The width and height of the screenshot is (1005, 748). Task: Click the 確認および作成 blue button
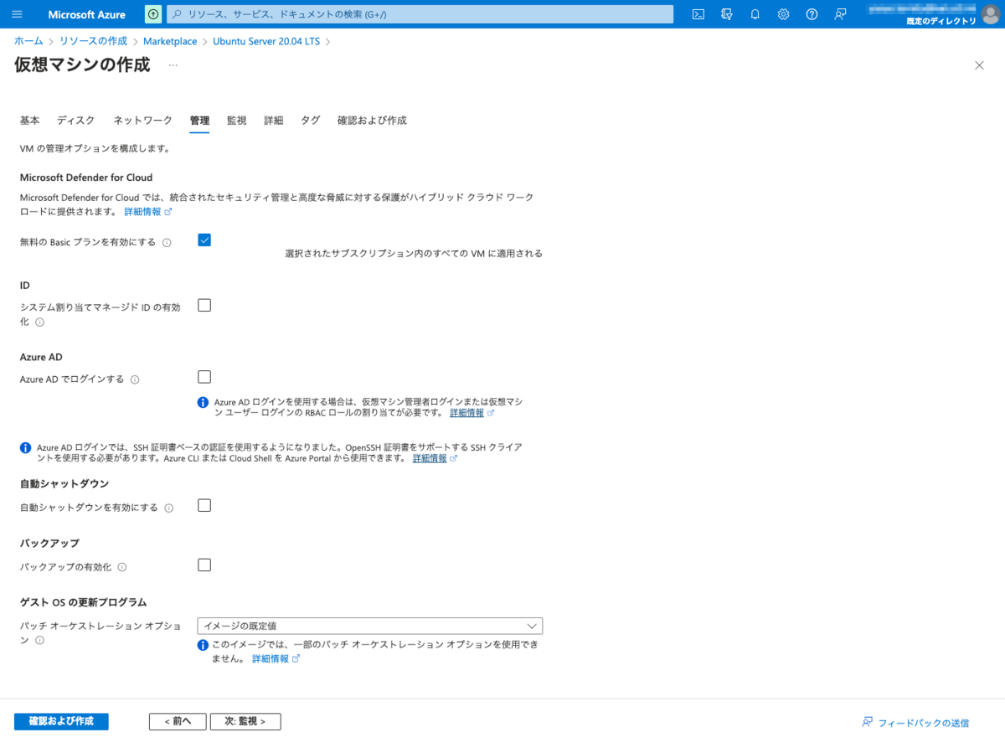tap(61, 721)
